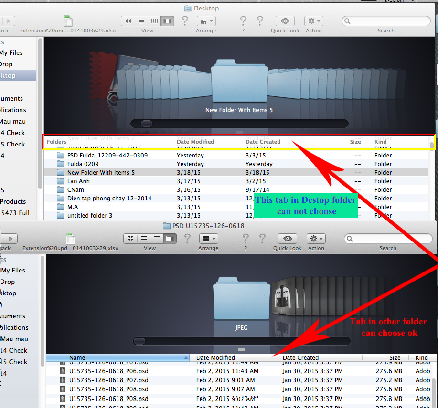Click New Folder With Items 5 cover flow folder
The height and width of the screenshot is (408, 438).
(x=239, y=81)
